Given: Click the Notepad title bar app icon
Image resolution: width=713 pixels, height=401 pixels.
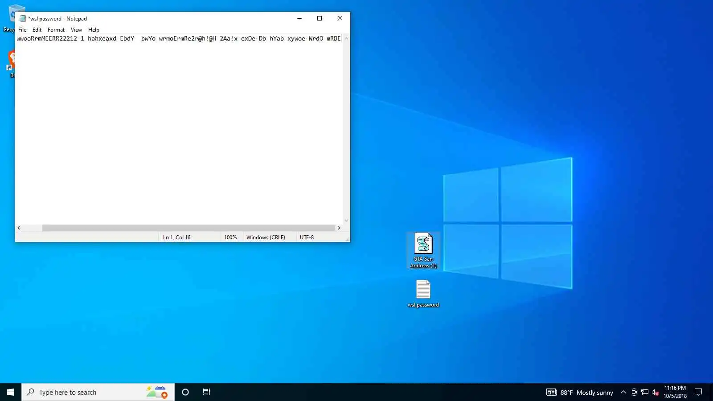Looking at the screenshot, I should 22,18.
